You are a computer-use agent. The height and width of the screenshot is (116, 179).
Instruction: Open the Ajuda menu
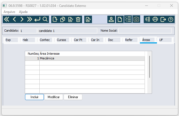pos(23,12)
